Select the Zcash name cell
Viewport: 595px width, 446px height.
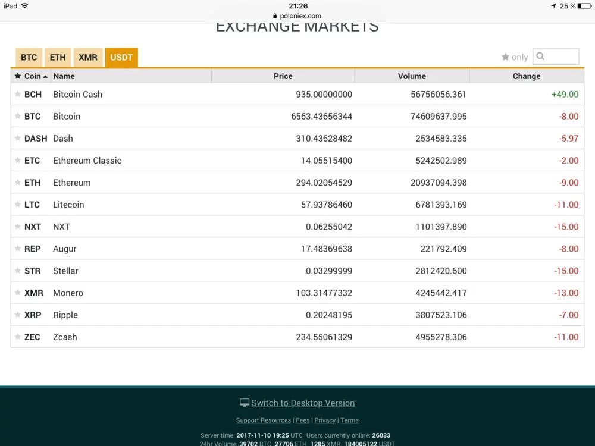(65, 337)
